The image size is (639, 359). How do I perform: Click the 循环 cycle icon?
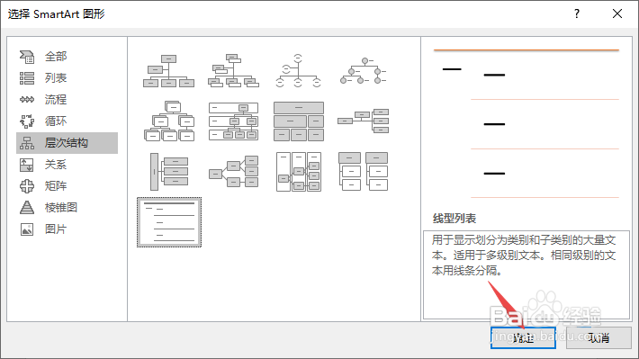tap(27, 121)
